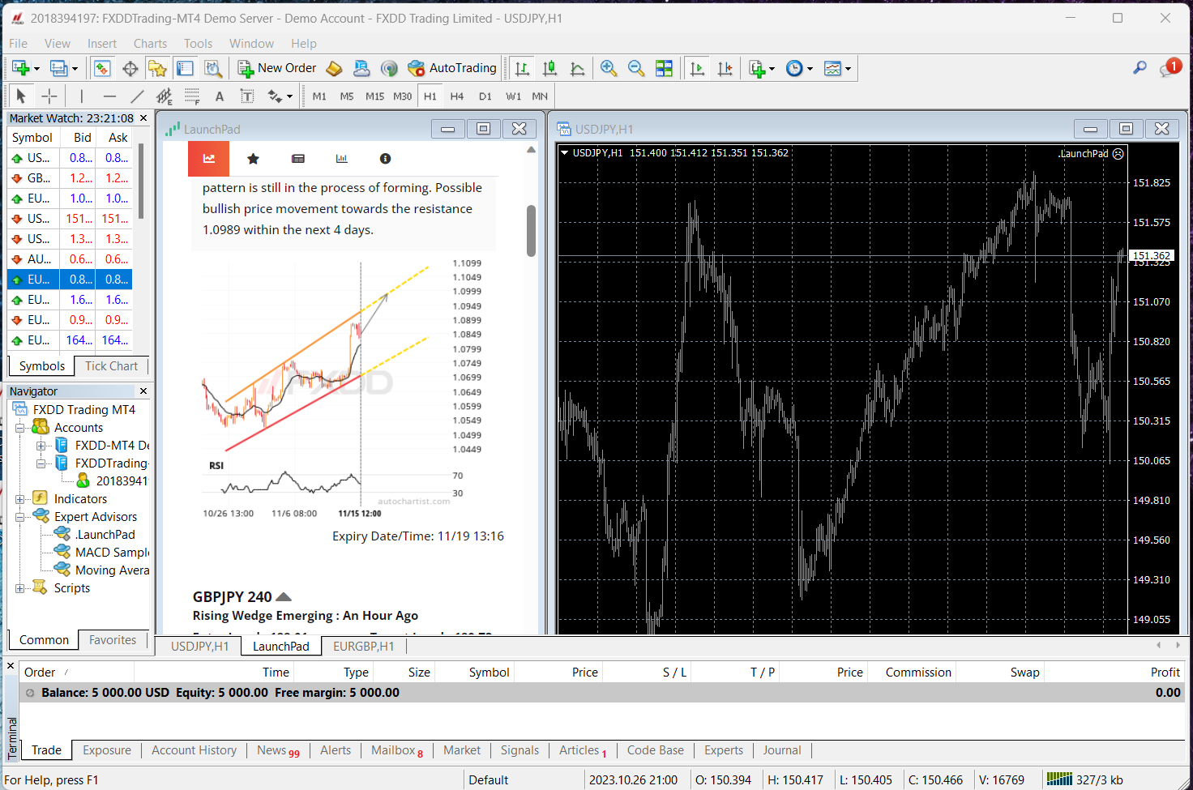Select the trendline drawing tool
The image size is (1193, 790).
[x=137, y=96]
